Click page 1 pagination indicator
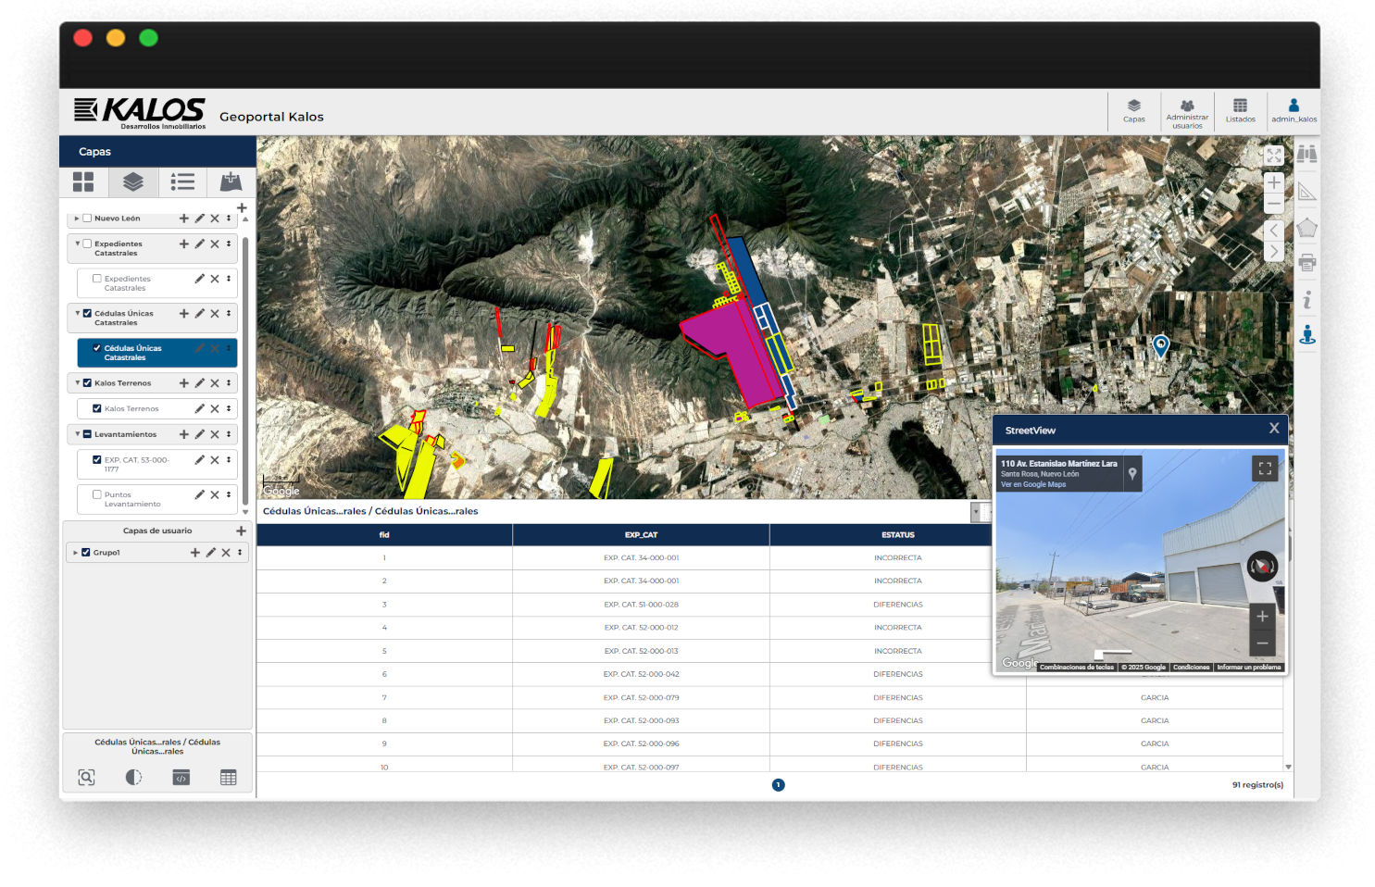This screenshot has width=1375, height=887. point(778,785)
